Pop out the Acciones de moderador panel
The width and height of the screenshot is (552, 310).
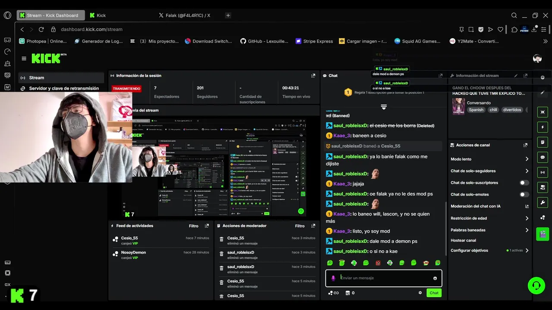point(313,226)
